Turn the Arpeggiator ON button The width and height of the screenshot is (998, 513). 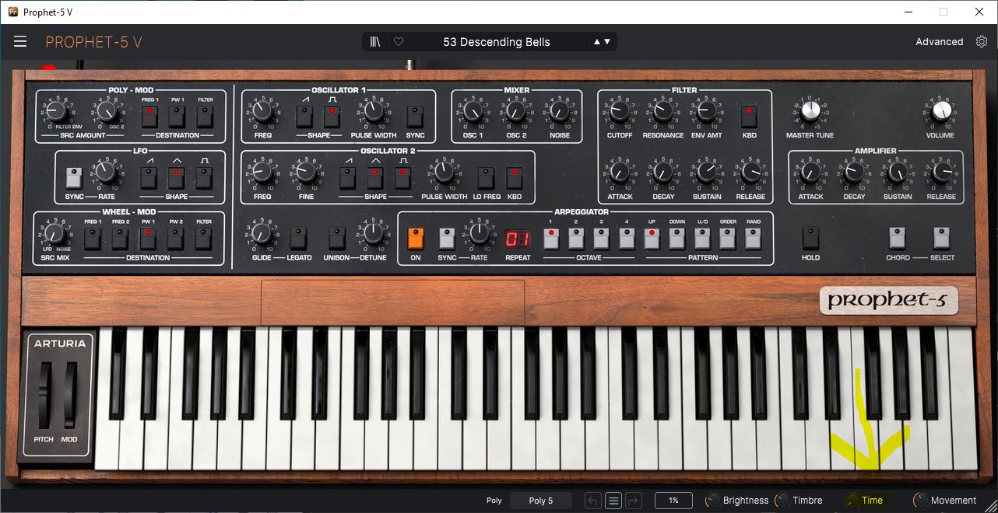coord(416,239)
